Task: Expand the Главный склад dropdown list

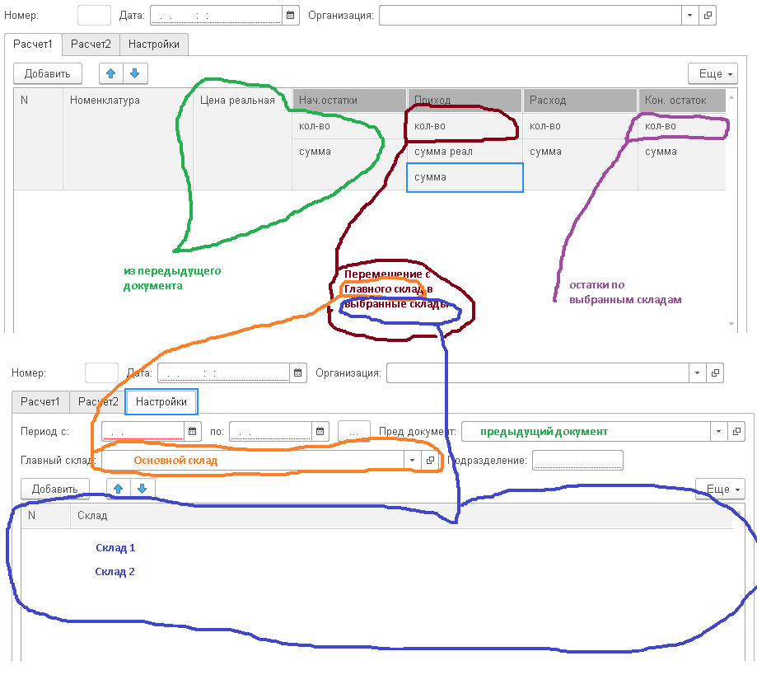Action: [x=412, y=460]
